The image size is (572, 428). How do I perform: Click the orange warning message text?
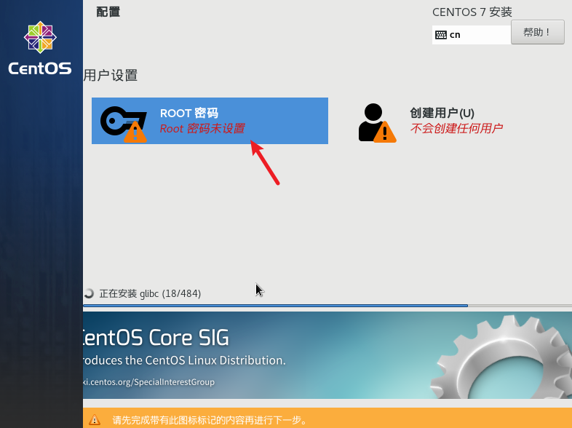coord(210,420)
